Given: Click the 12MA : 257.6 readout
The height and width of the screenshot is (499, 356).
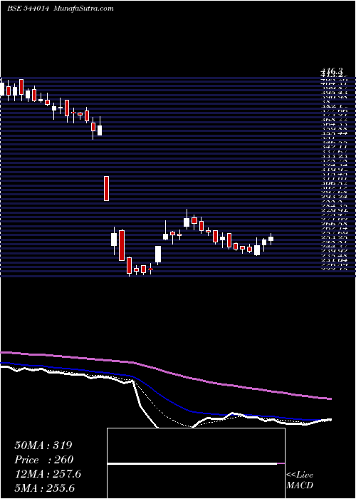Looking at the screenshot, I should coord(48,474).
